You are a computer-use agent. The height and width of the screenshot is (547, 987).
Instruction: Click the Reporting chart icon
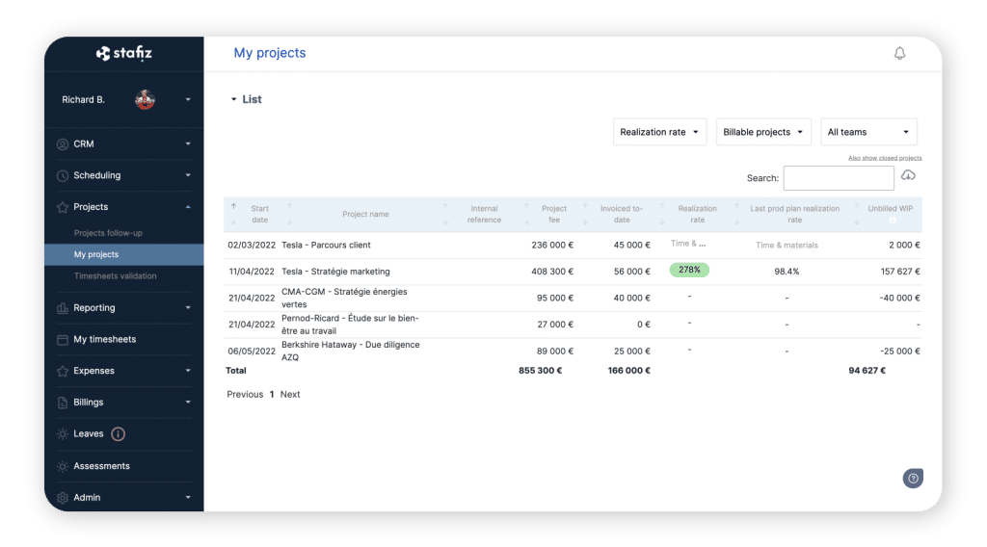click(x=63, y=307)
